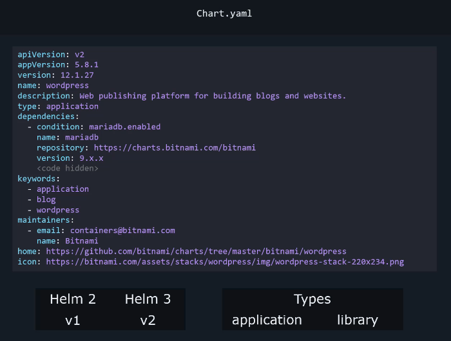
Task: Click the 'name: Bitnami' maintainer line
Action: (68, 241)
